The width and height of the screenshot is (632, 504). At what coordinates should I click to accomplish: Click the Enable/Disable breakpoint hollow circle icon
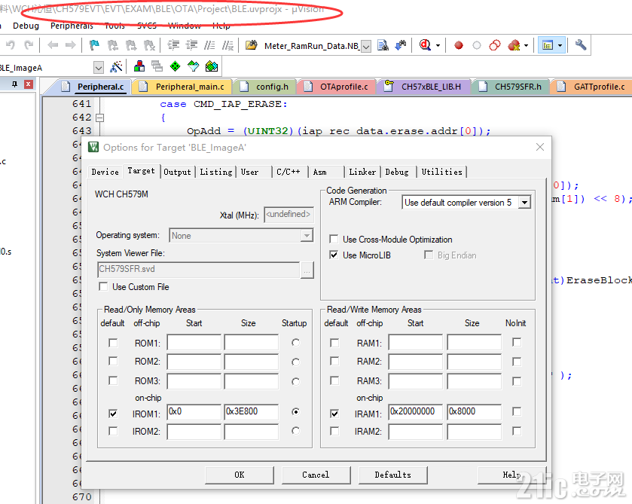coord(476,45)
